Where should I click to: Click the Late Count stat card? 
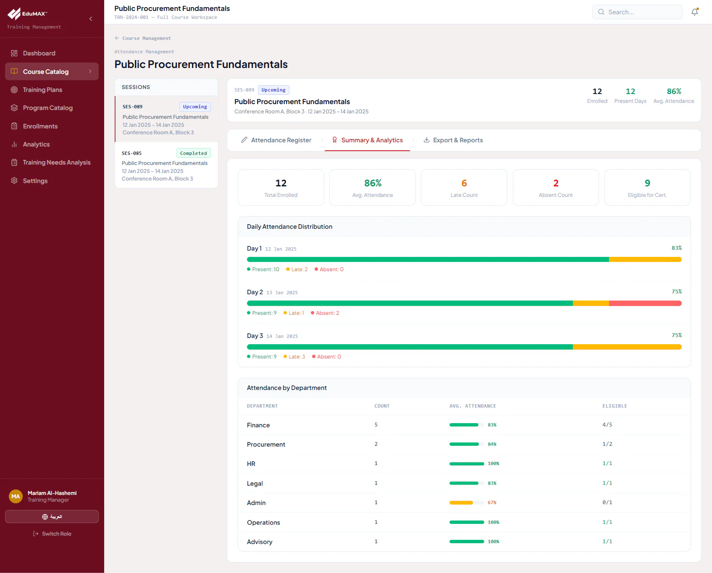click(x=464, y=187)
